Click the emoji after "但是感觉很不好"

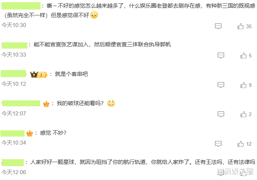94,15
